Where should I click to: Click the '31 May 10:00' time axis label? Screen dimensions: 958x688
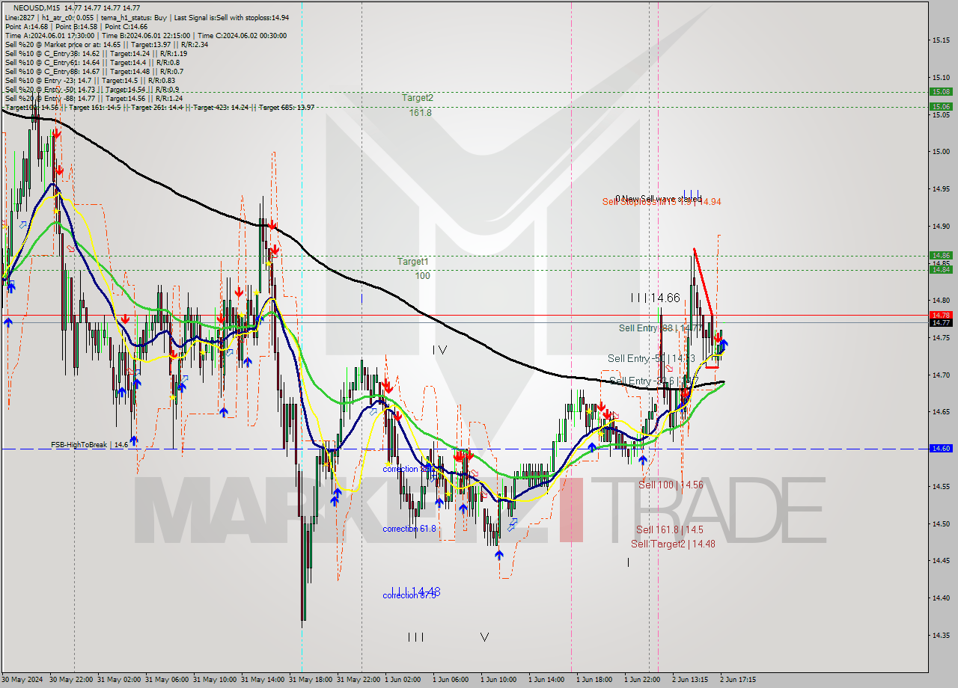pos(216,680)
